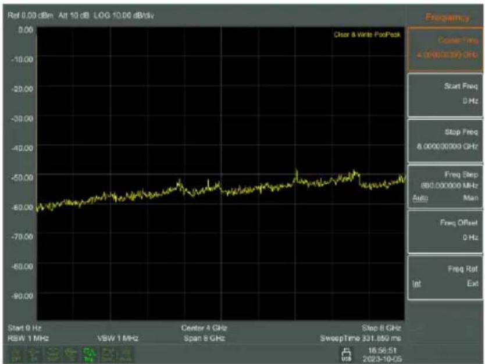Viewport: 485px width, 364px height.
Task: Click the leftmost dim status icon in bottom bar
Action: pyautogui.click(x=17, y=355)
